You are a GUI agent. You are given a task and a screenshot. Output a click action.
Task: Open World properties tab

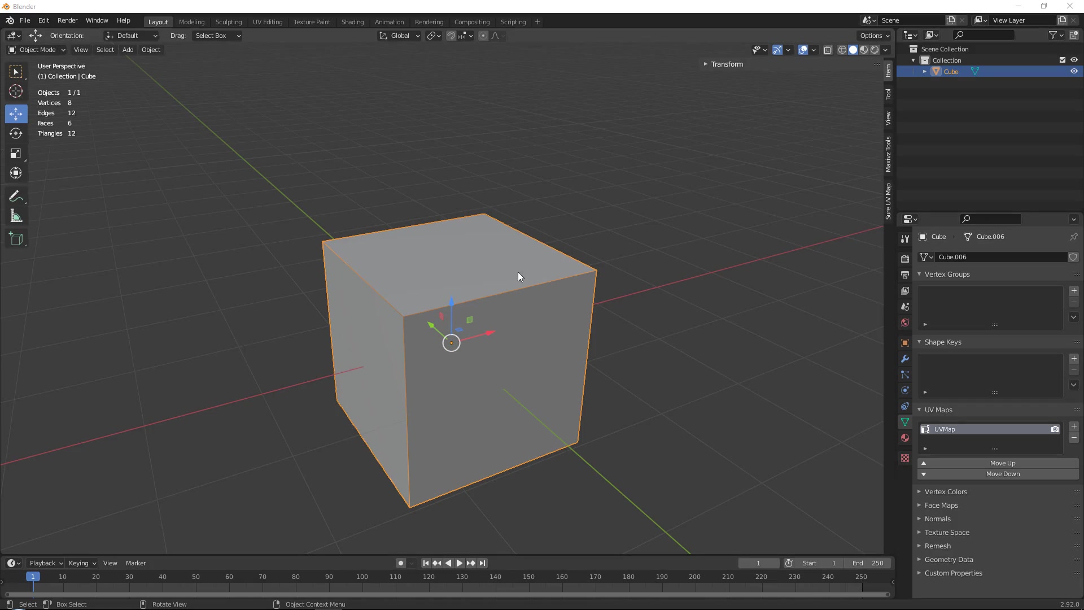point(905,323)
